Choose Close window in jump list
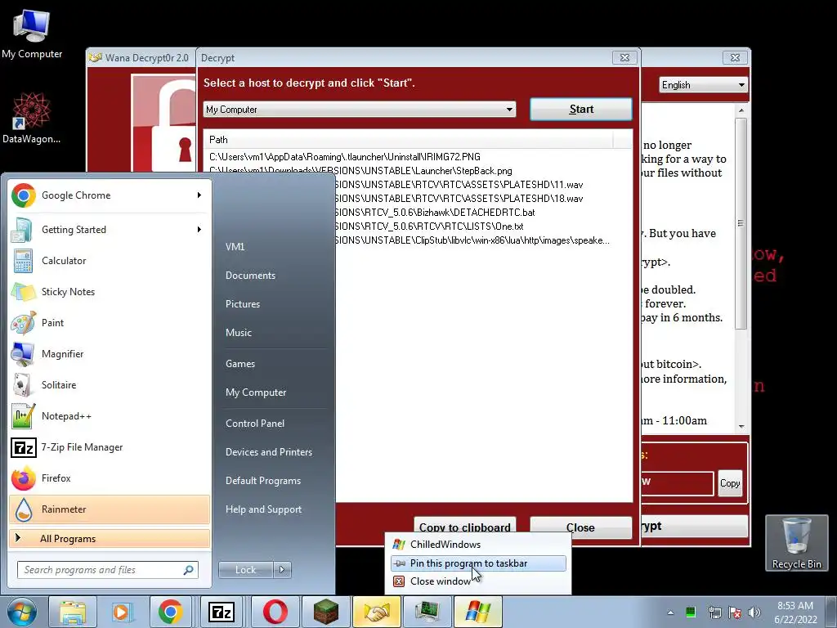The width and height of the screenshot is (837, 628). coord(478,581)
